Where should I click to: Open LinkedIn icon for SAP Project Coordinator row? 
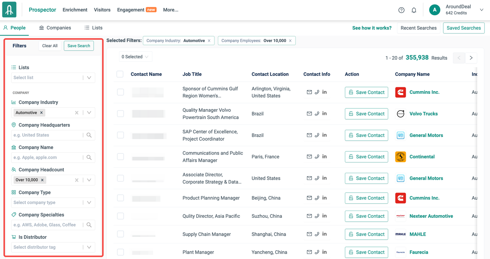tap(325, 135)
